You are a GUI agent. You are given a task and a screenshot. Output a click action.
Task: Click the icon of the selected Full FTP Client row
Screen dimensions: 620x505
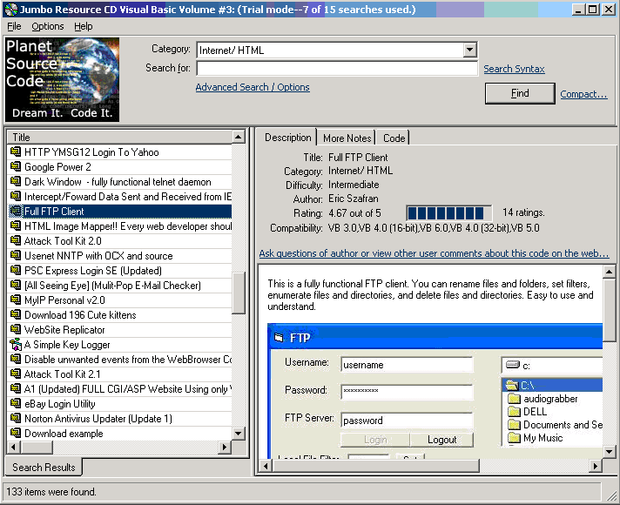click(x=16, y=212)
